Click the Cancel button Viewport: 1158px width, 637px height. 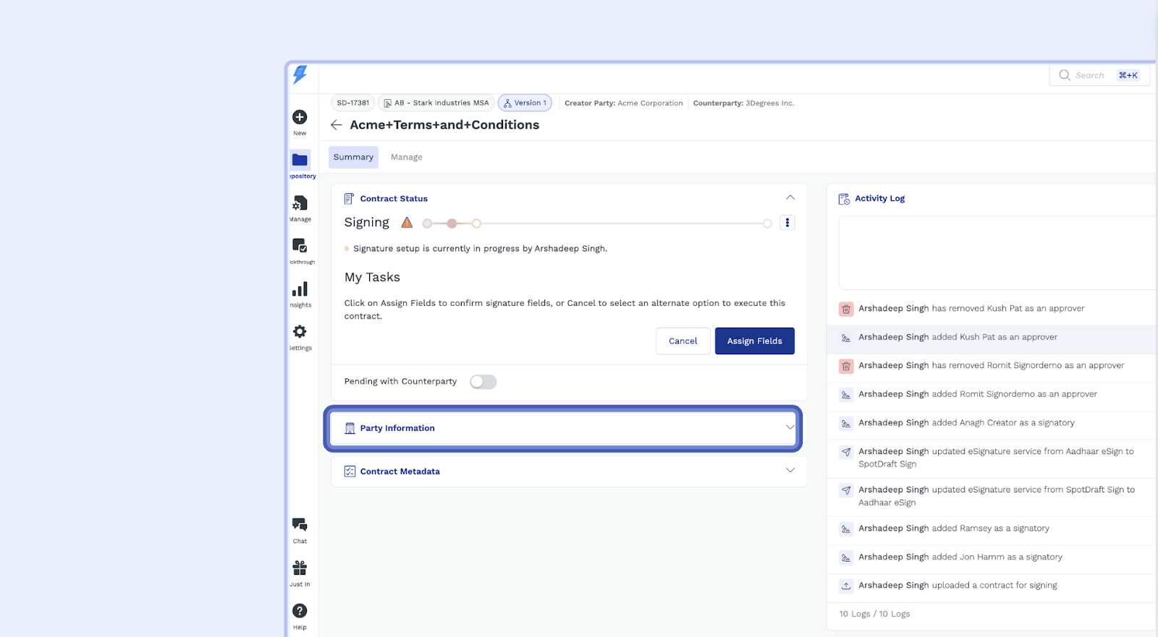(x=683, y=341)
